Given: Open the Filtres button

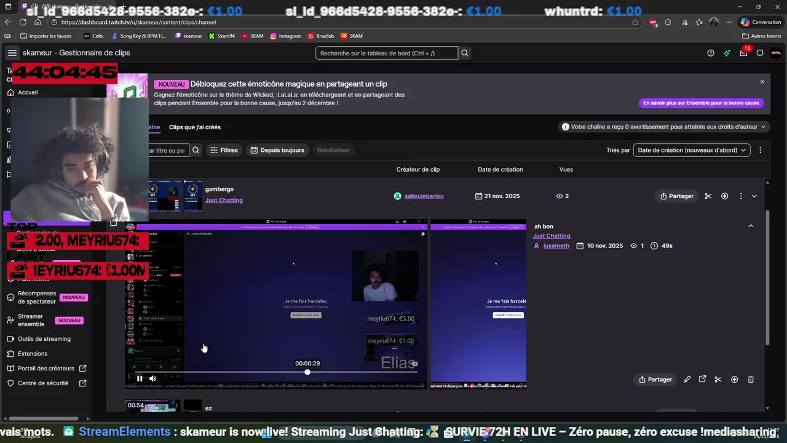Looking at the screenshot, I should click(x=224, y=150).
